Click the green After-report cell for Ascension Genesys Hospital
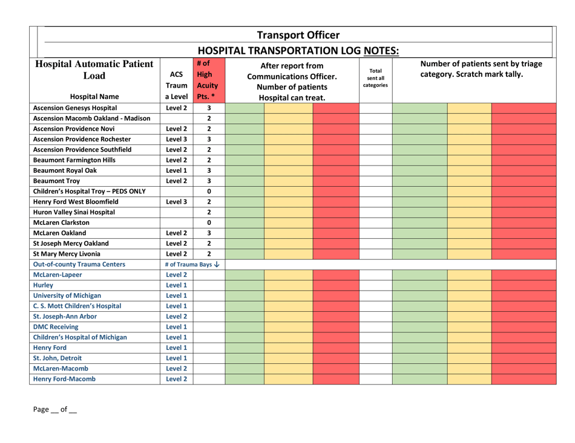Image resolution: width=575 pixels, height=443 pixels. tap(245, 108)
